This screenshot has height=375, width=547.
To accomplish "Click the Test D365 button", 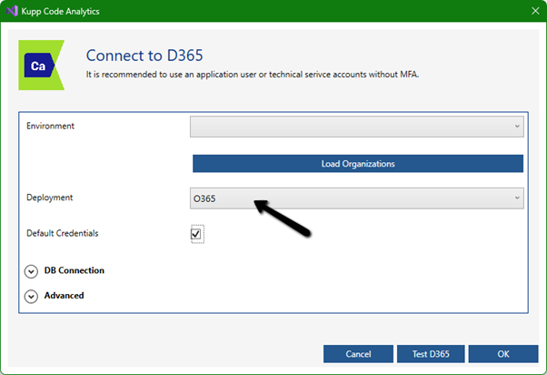I will (433, 353).
